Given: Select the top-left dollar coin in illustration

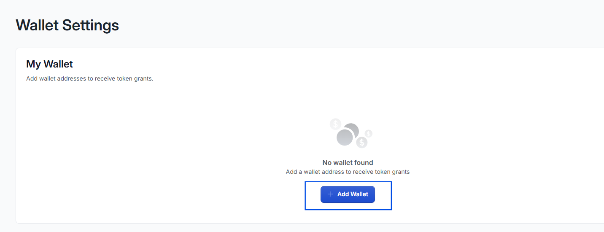Looking at the screenshot, I should [x=335, y=124].
